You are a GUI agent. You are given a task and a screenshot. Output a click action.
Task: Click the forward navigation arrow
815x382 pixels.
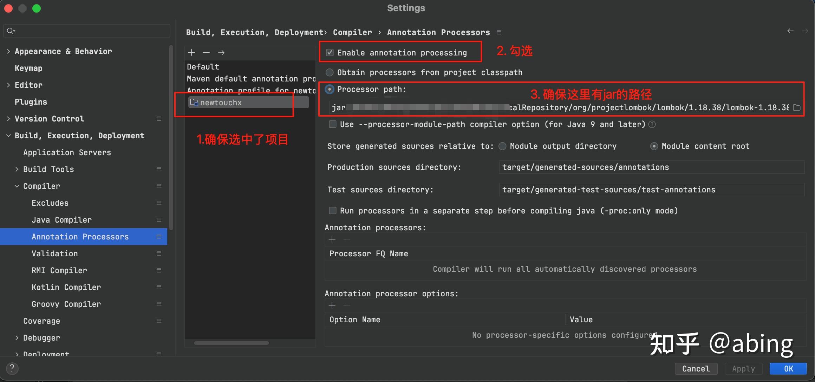pyautogui.click(x=805, y=31)
